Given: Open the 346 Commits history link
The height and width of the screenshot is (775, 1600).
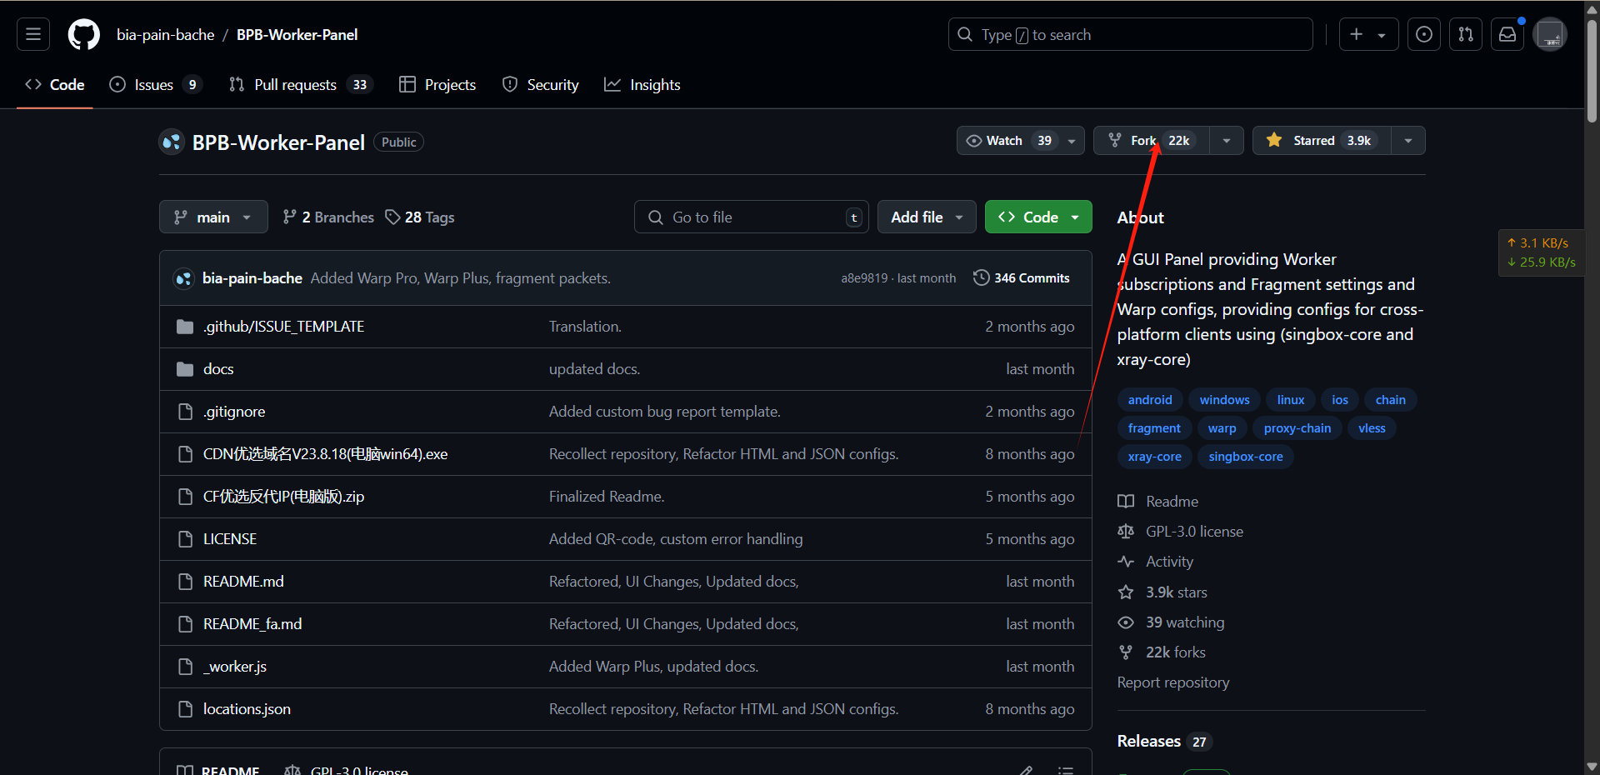Looking at the screenshot, I should point(1022,277).
